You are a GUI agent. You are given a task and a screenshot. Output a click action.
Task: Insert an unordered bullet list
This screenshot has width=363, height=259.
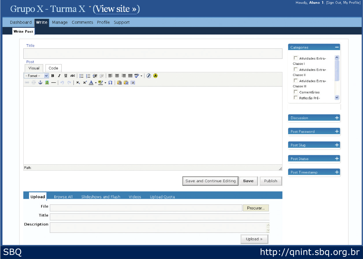click(81, 76)
